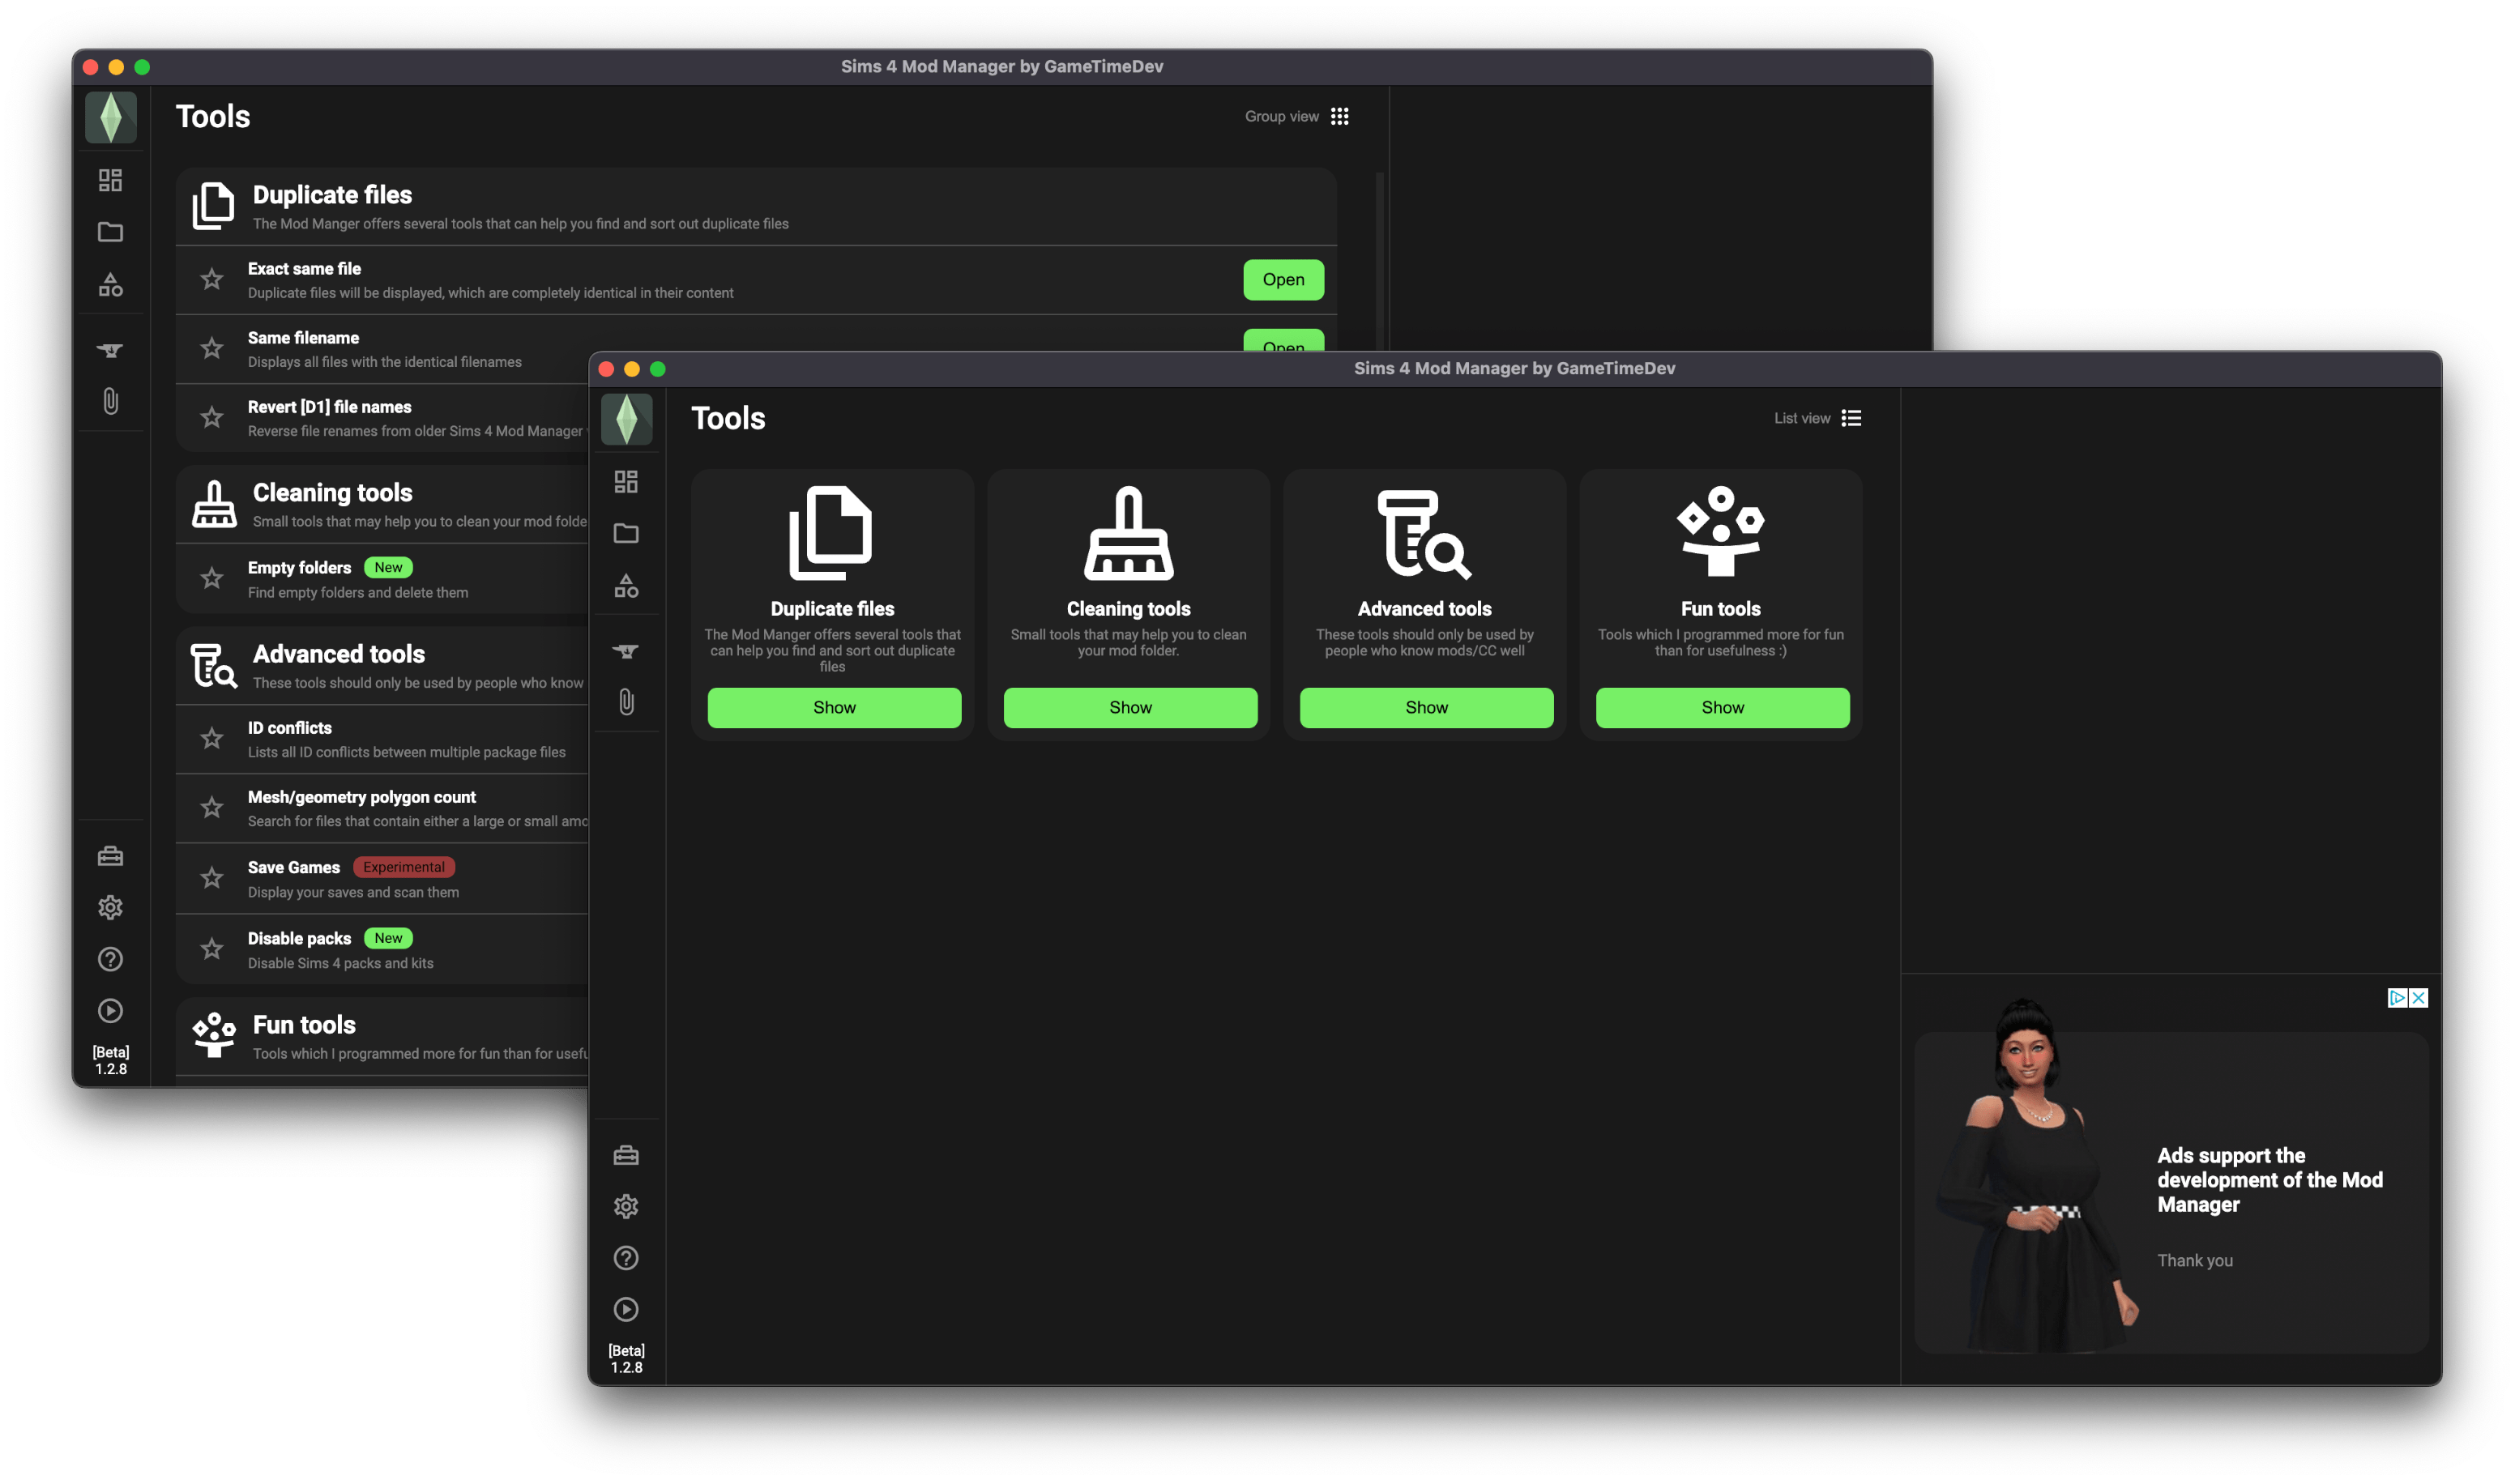Viewport: 2515px width, 1484px height.
Task: Star the Mesh/geometry polygon count tool
Action: click(211, 807)
